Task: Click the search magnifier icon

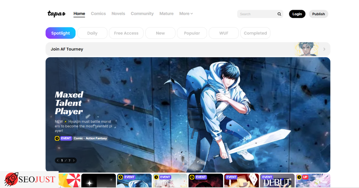Action: point(279,14)
